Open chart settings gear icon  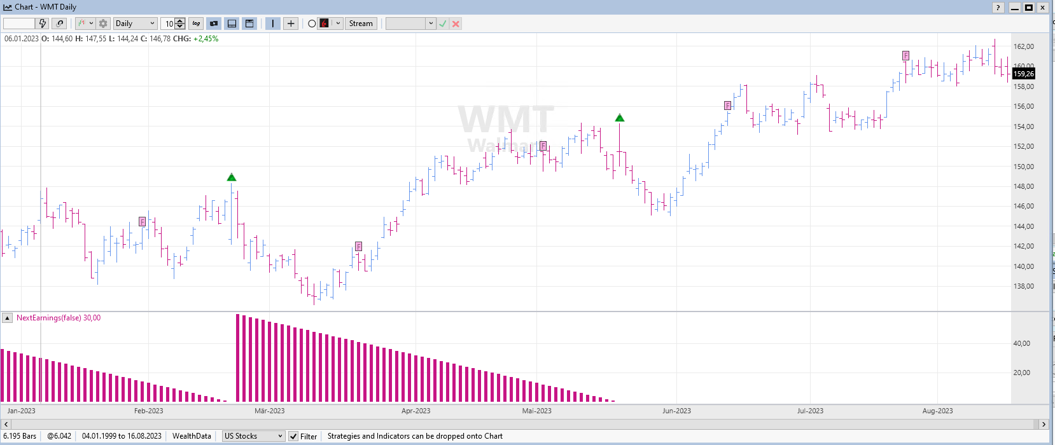[x=103, y=24]
